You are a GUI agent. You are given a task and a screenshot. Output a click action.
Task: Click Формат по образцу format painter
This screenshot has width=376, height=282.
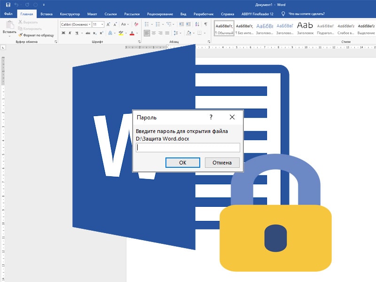click(37, 35)
